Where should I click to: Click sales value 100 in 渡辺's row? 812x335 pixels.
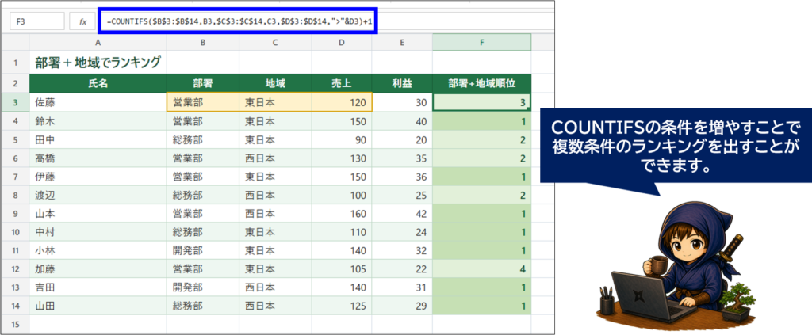pyautogui.click(x=342, y=196)
